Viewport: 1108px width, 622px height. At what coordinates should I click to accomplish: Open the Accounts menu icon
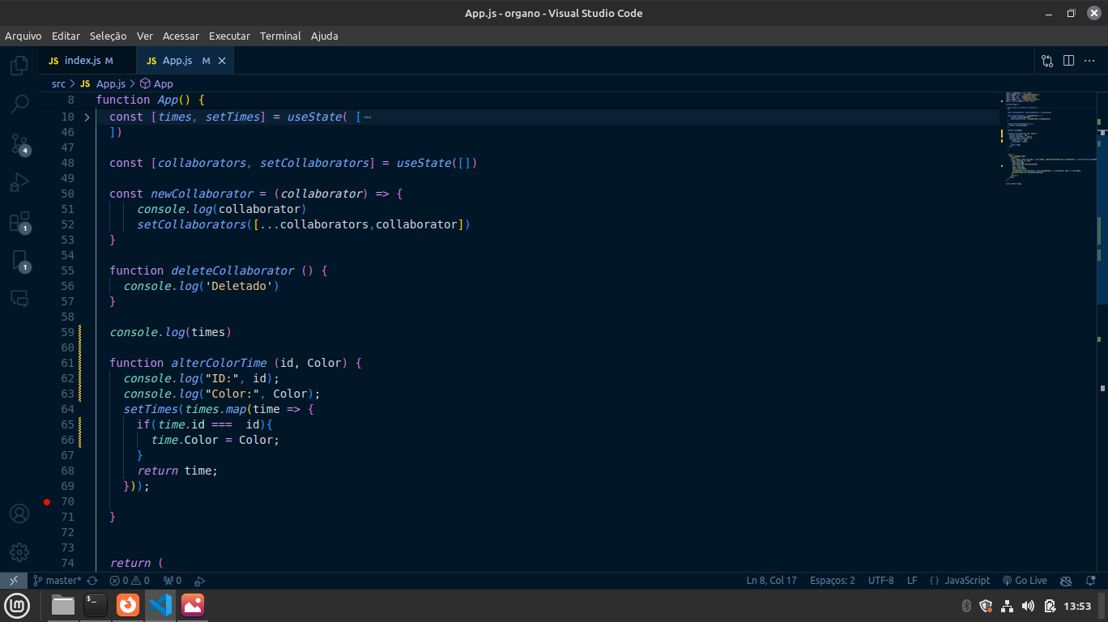pyautogui.click(x=19, y=513)
